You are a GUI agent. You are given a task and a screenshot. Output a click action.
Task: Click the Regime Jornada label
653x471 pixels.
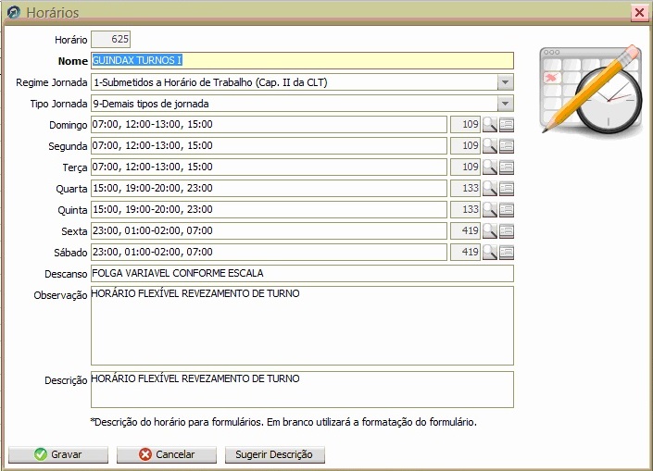pos(52,82)
